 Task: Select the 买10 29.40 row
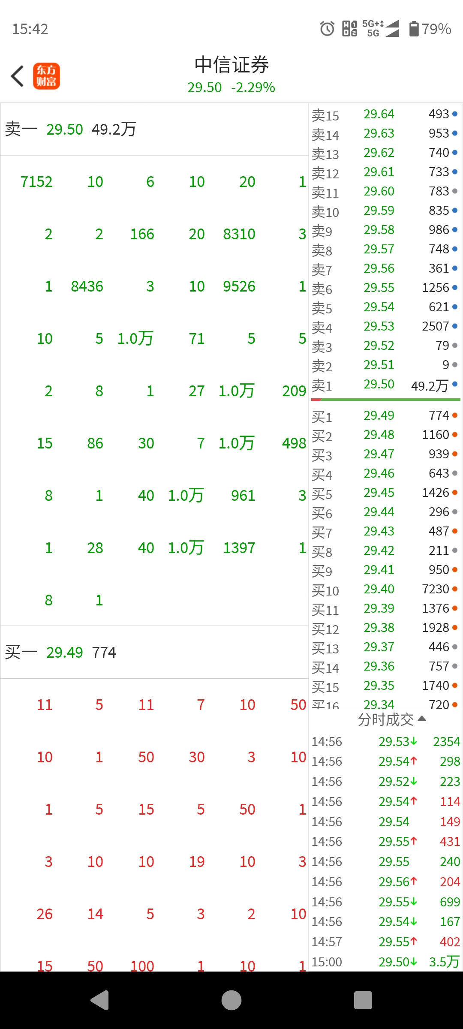[385, 590]
